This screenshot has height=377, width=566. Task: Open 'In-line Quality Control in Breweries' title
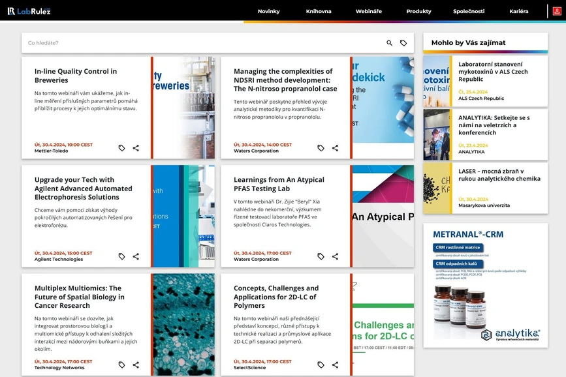click(76, 76)
